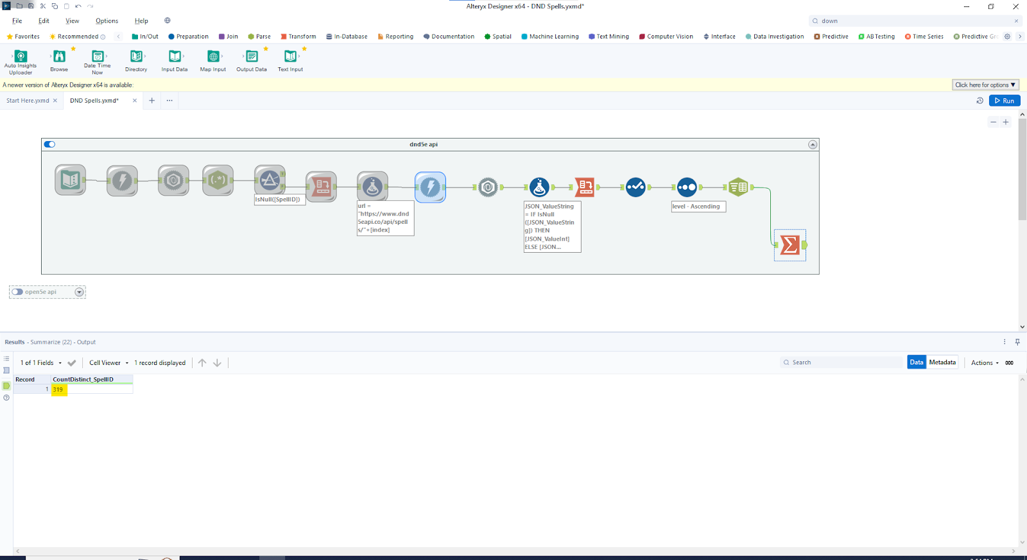This screenshot has height=560, width=1027.
Task: Run the workflow
Action: tap(1005, 101)
